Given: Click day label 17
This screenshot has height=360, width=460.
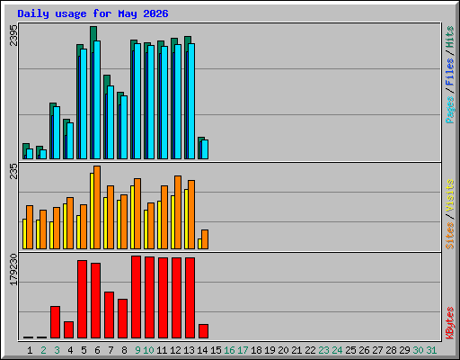Looking at the screenshot, I should pyautogui.click(x=243, y=350).
